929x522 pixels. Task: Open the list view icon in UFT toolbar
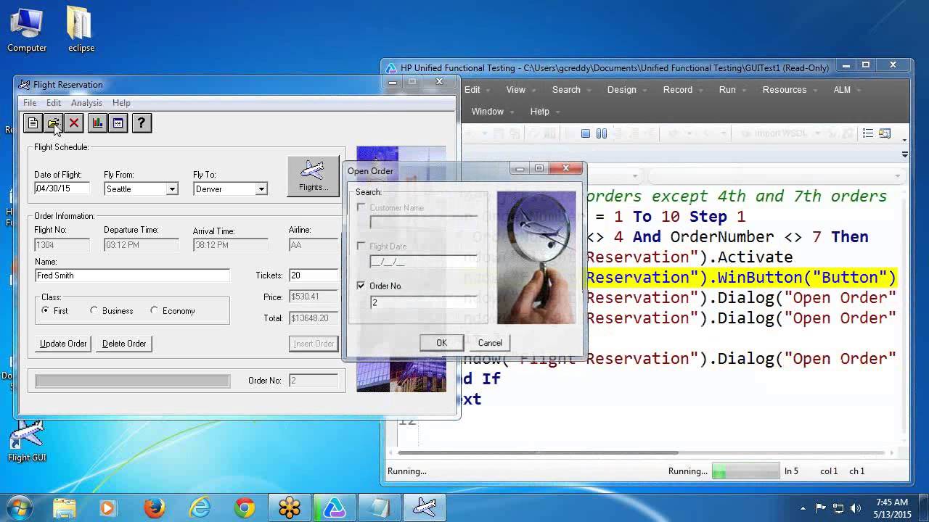(868, 133)
